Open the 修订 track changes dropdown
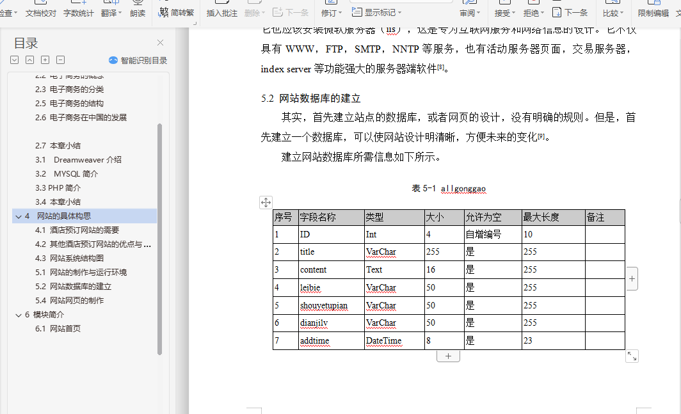 click(332, 13)
